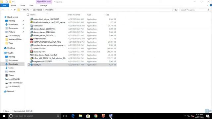Uncheck the uiso9_pe item checkbox
This screenshot has height=119, width=212.
pyautogui.click(x=29, y=65)
